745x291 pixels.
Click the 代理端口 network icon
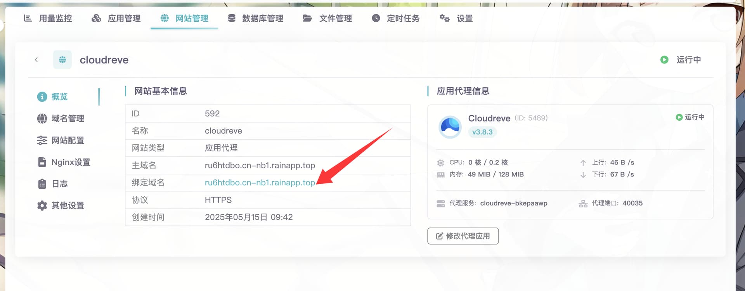583,204
